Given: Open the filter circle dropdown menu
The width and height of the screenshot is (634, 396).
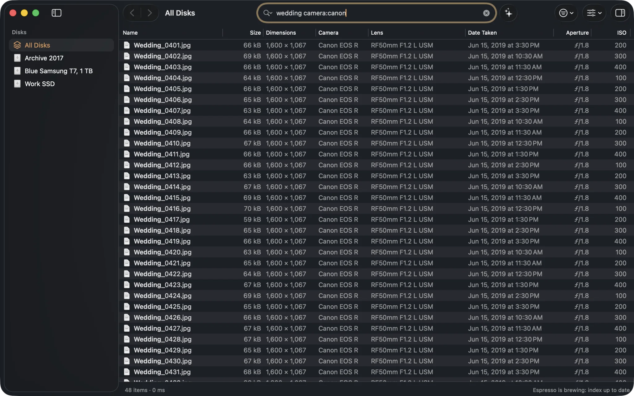Looking at the screenshot, I should click(566, 13).
